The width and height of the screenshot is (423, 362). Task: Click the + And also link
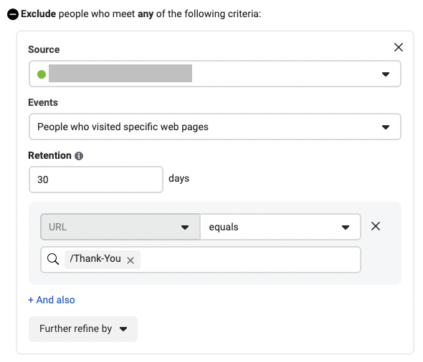click(x=52, y=300)
